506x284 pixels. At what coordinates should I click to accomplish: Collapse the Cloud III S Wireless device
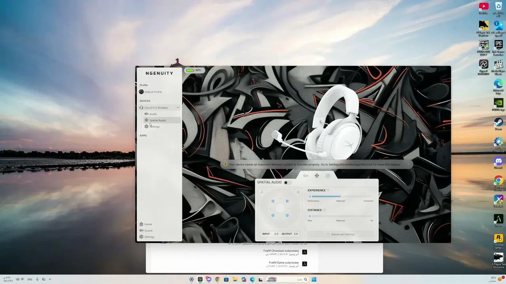(178, 108)
